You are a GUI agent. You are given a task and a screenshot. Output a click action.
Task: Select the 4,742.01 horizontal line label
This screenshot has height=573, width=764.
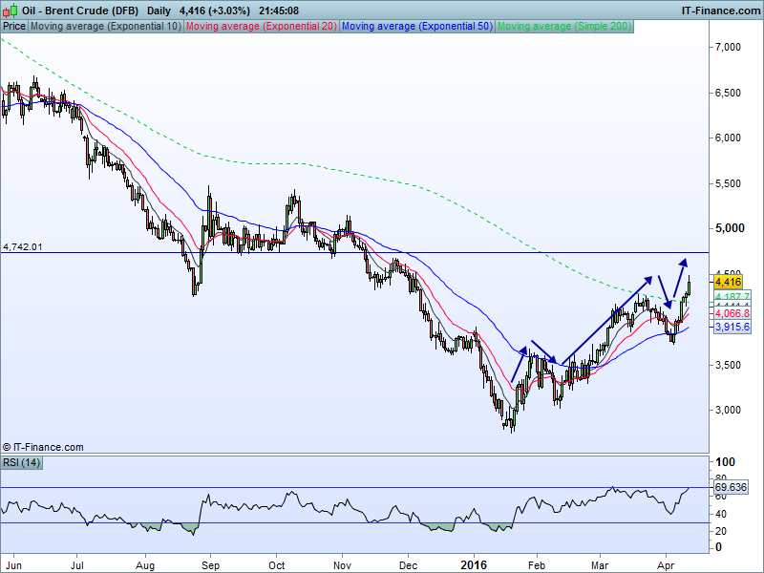tap(24, 246)
